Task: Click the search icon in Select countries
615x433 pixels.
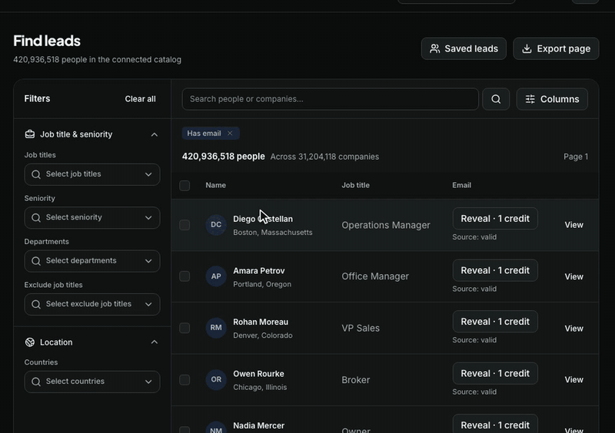Action: pyautogui.click(x=36, y=382)
